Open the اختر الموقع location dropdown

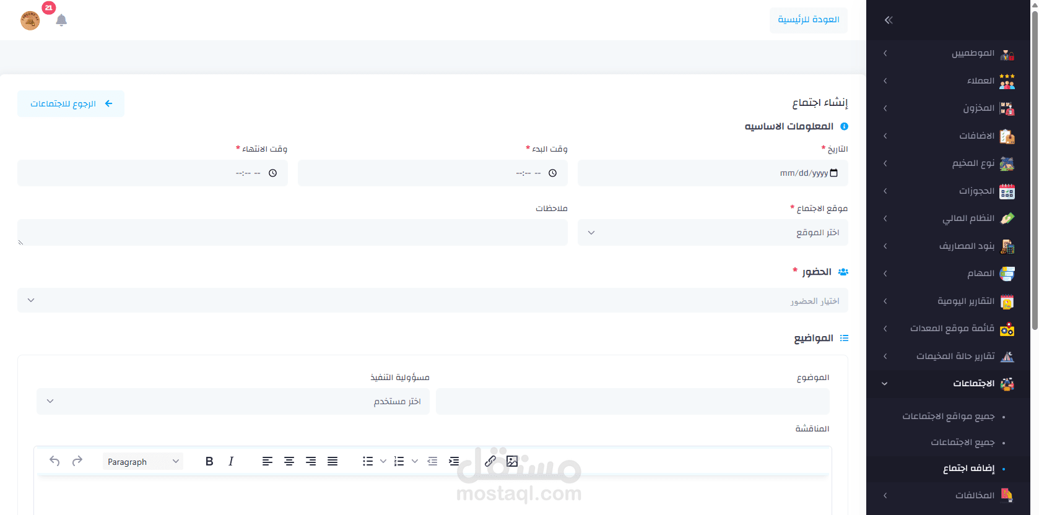(713, 233)
